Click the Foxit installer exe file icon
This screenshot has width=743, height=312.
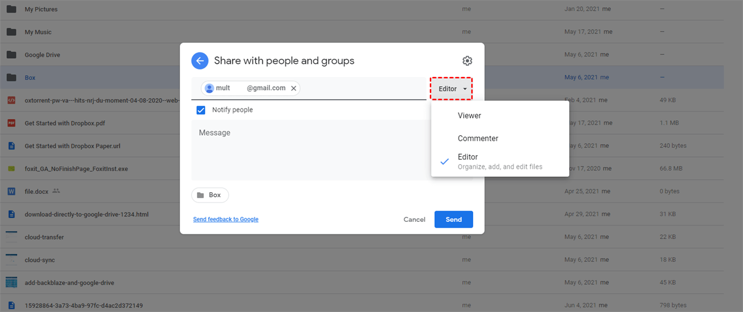click(11, 169)
